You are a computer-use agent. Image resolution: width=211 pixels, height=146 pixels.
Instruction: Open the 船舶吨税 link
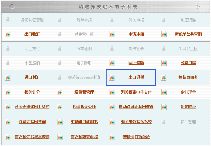click(188, 107)
